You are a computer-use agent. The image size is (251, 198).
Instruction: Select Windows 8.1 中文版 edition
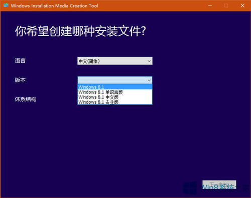tap(115, 97)
